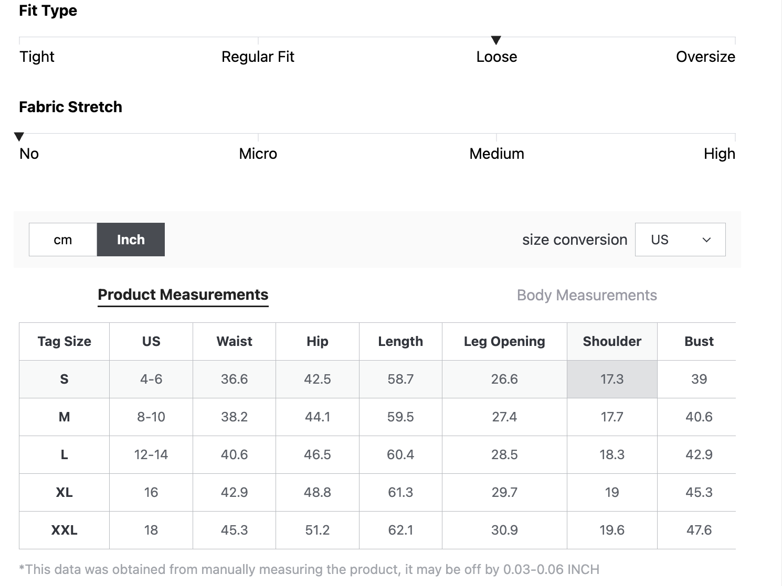Screen dimensions: 782x586
Task: Click the XL tag size cell
Action: pos(64,492)
